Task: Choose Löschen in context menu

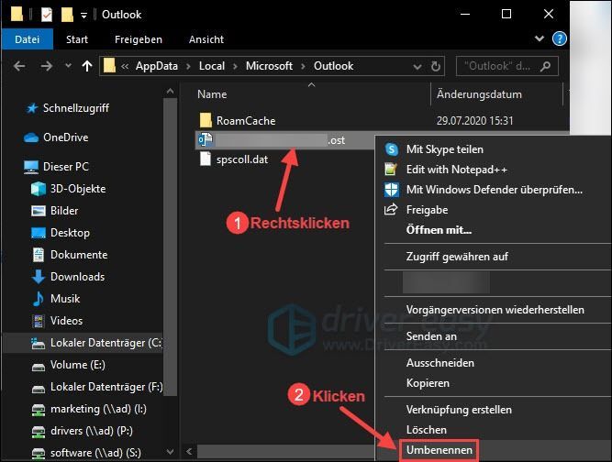Action: click(x=427, y=430)
